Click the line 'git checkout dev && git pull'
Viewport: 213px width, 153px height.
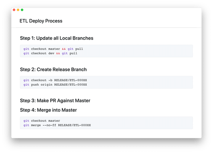pos(50,54)
